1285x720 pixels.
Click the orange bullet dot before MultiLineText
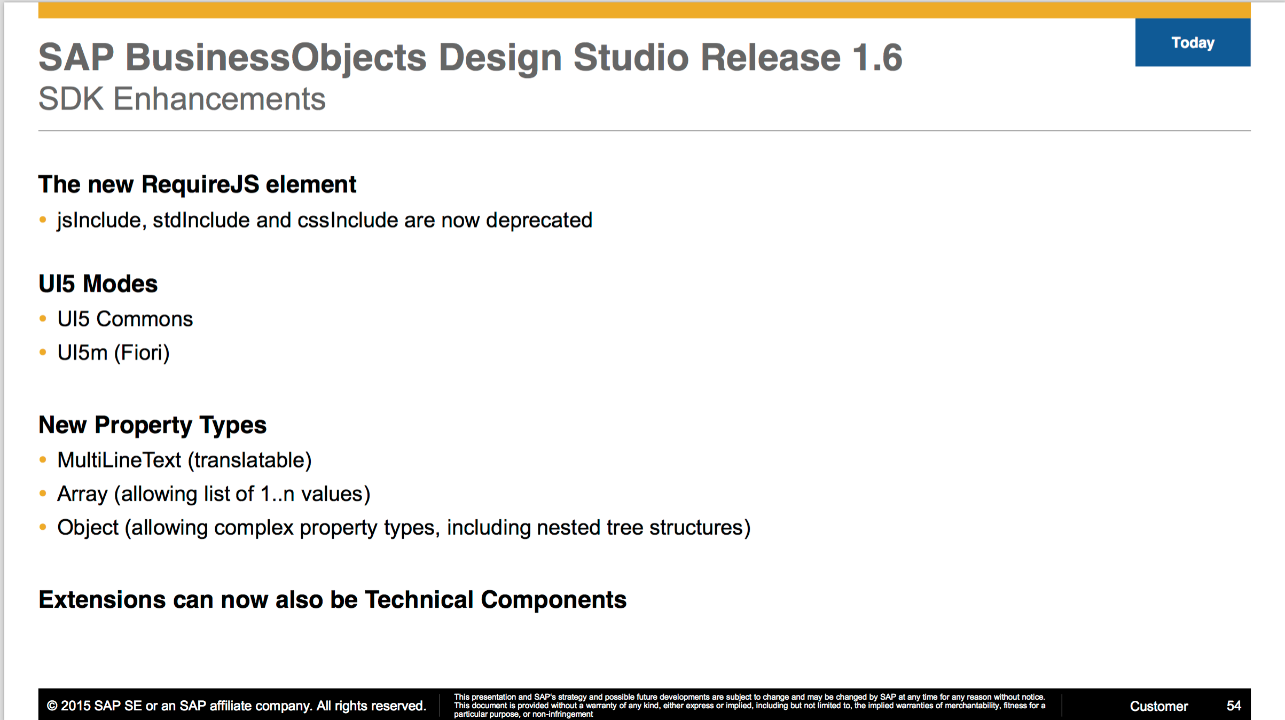[43, 460]
